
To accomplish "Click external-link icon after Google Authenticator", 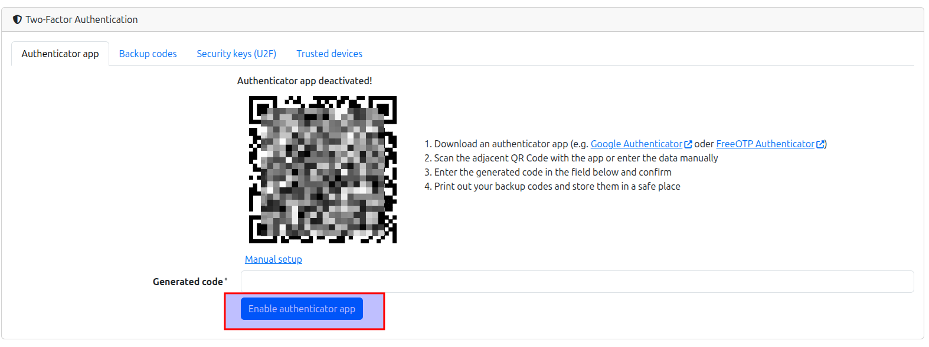I will (688, 144).
